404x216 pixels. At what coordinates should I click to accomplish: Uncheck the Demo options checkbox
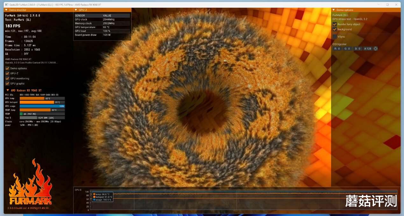pos(7,68)
